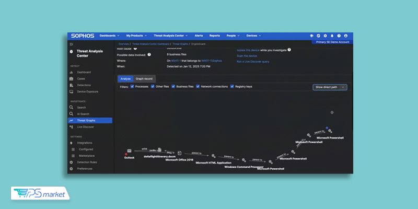Toggle the Business files filter checkbox
This screenshot has height=209, width=418.
(174, 87)
